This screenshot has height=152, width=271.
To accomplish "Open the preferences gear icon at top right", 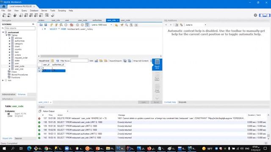I will (x=255, y=15).
